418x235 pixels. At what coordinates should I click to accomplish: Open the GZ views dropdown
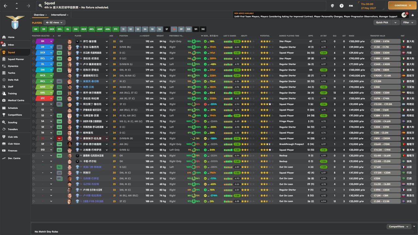[55, 23]
